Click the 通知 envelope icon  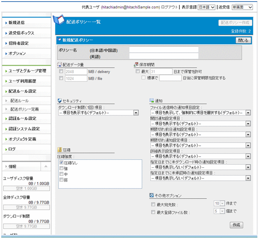tap(151, 101)
